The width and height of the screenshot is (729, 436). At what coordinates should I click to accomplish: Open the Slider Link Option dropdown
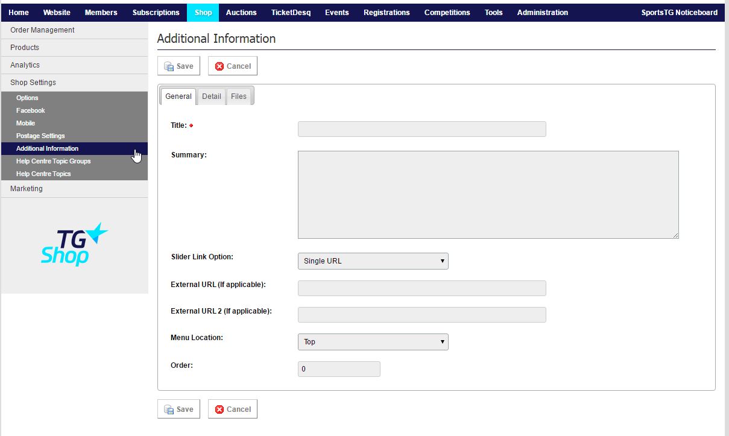373,261
